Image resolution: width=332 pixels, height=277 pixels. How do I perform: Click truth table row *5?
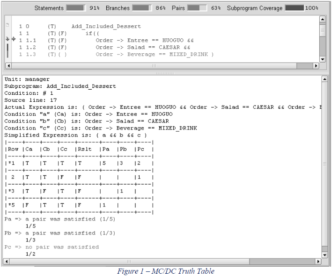coord(79,205)
